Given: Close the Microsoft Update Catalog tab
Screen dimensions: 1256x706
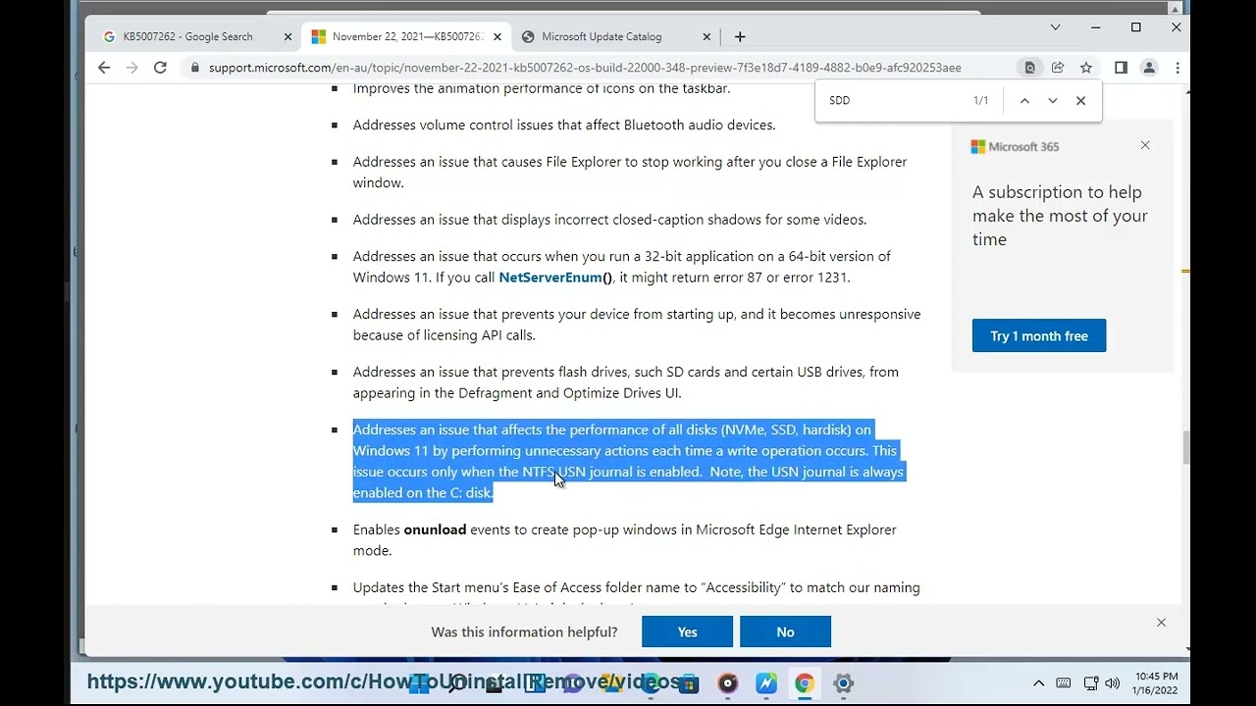Looking at the screenshot, I should click(706, 36).
